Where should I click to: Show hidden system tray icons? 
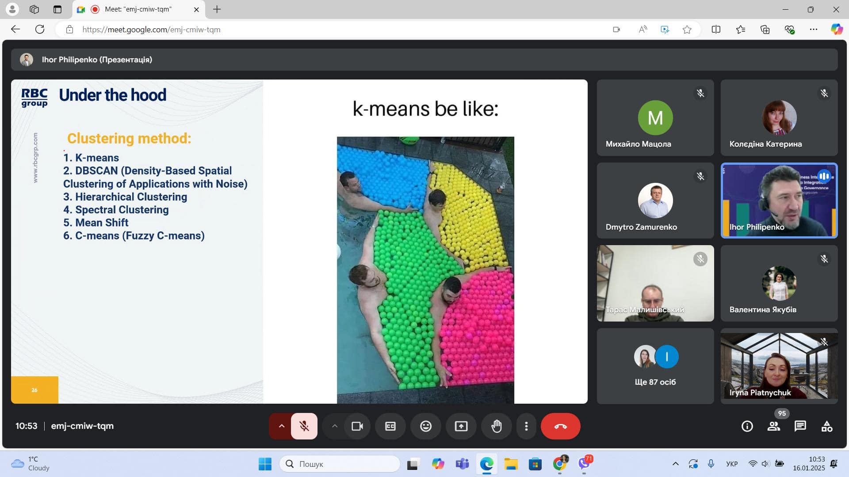point(675,464)
